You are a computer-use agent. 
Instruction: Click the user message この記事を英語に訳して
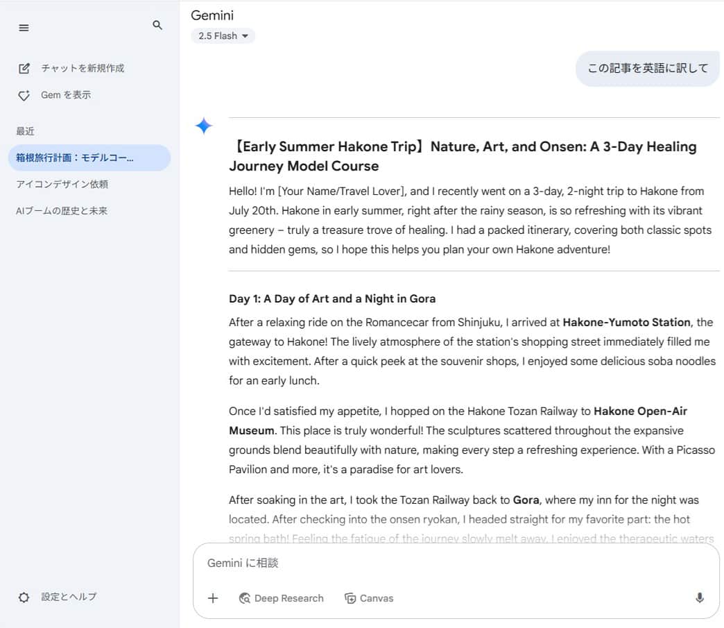pos(647,69)
